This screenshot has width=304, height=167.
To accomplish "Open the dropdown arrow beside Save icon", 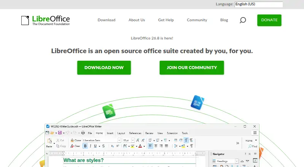I will pos(64,133).
